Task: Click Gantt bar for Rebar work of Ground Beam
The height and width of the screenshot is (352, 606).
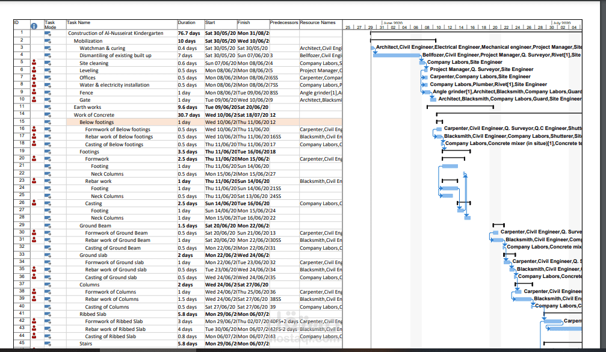Action: click(498, 240)
